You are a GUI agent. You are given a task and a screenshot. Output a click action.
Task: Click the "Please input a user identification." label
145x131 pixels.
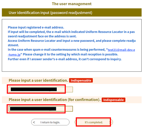point(38,80)
